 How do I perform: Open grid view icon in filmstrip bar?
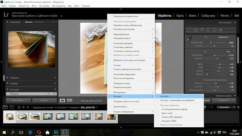(x=19, y=107)
